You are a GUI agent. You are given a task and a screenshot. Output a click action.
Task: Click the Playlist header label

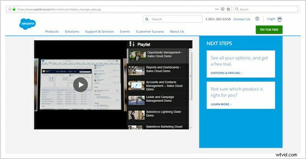pyautogui.click(x=144, y=44)
